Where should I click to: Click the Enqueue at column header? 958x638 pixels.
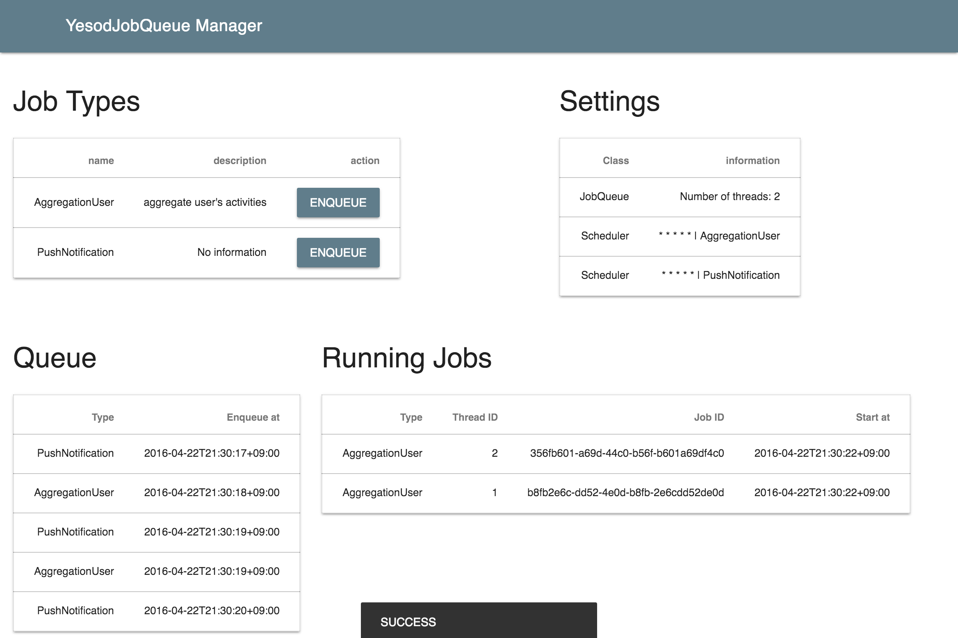coord(253,417)
